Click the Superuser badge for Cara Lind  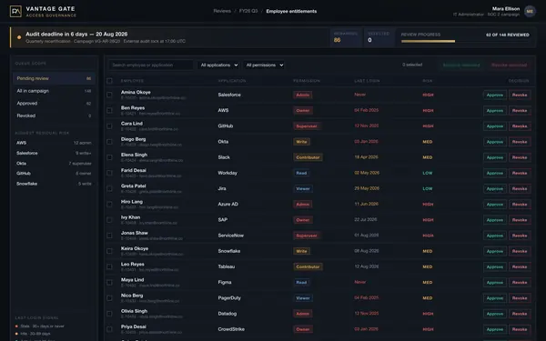click(x=307, y=126)
